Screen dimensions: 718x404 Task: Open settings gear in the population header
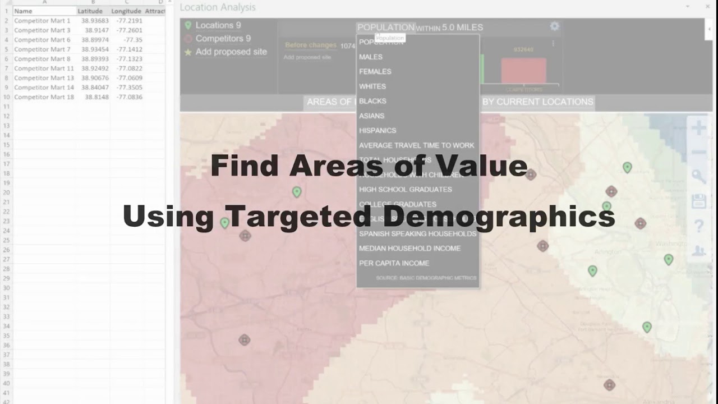pyautogui.click(x=554, y=26)
